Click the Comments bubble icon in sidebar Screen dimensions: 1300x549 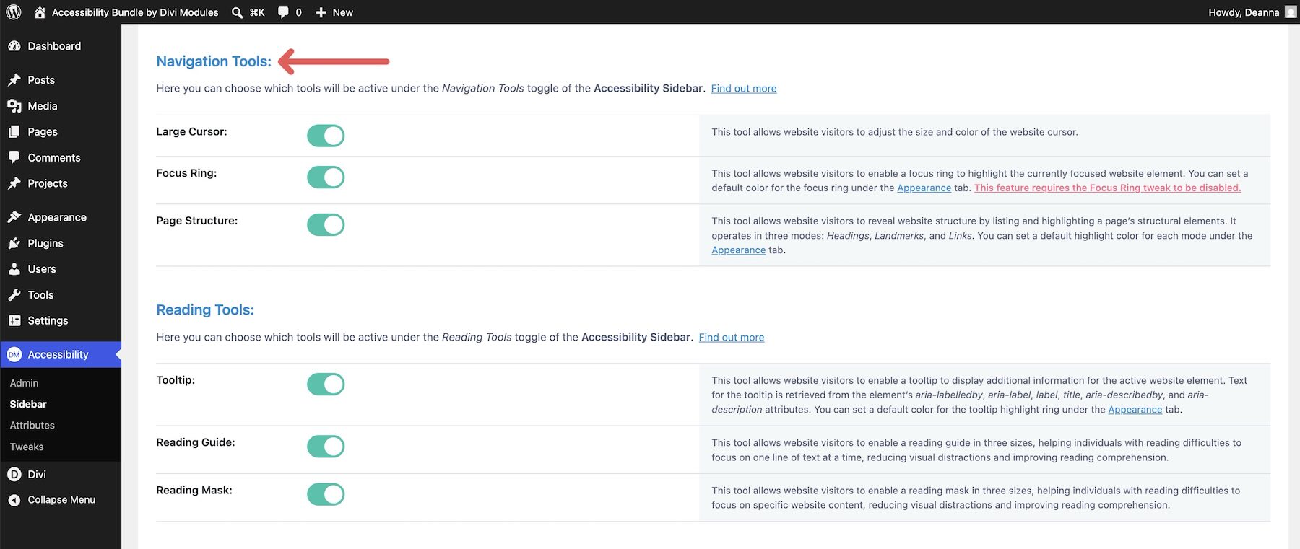[x=14, y=158]
